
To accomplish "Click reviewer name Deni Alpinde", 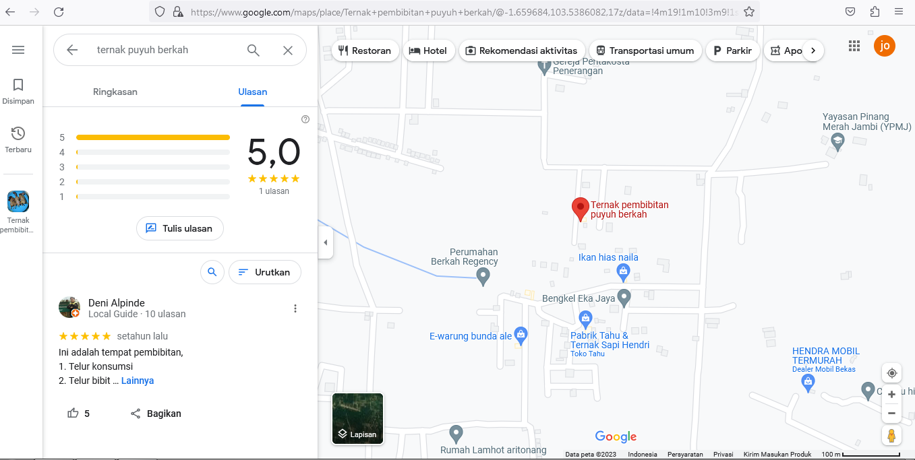I will click(x=117, y=303).
